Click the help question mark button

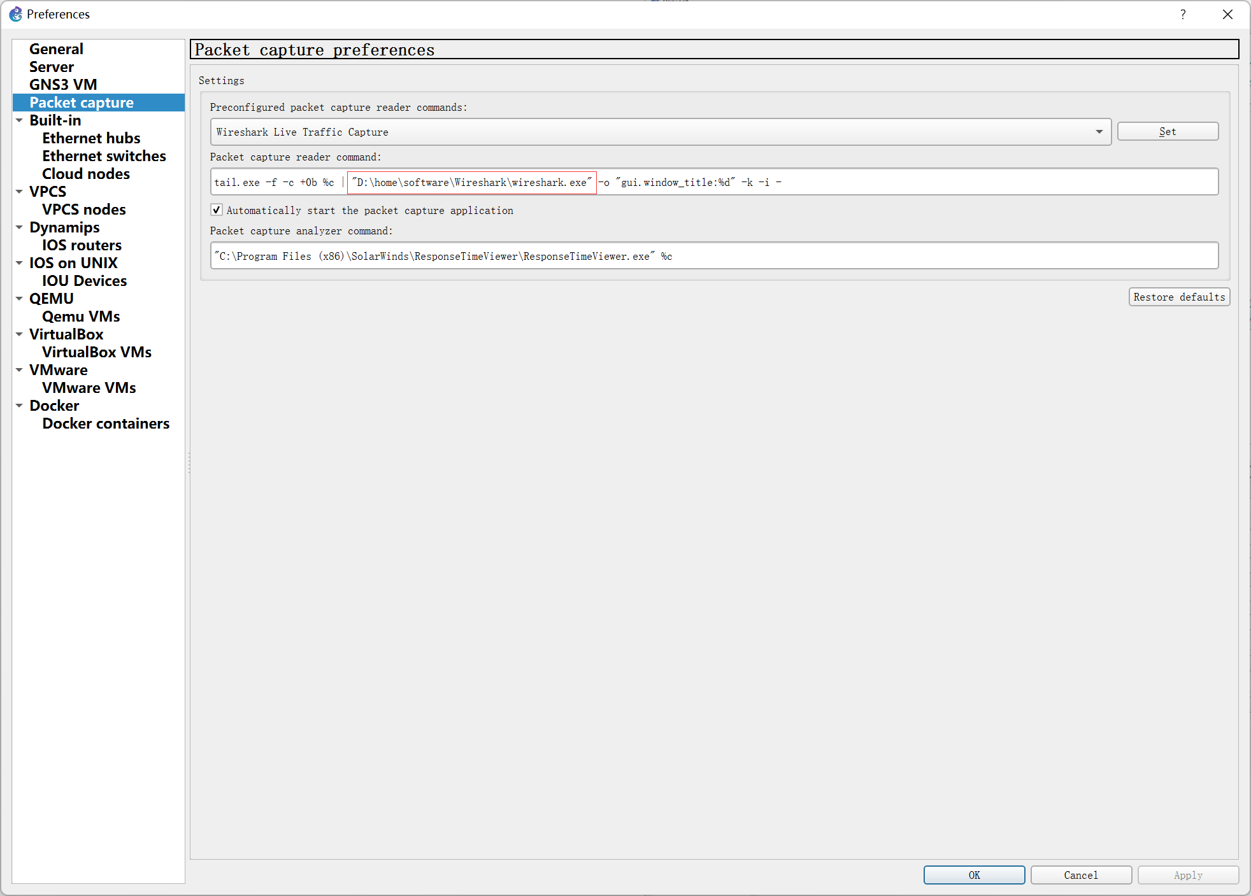tap(1183, 14)
